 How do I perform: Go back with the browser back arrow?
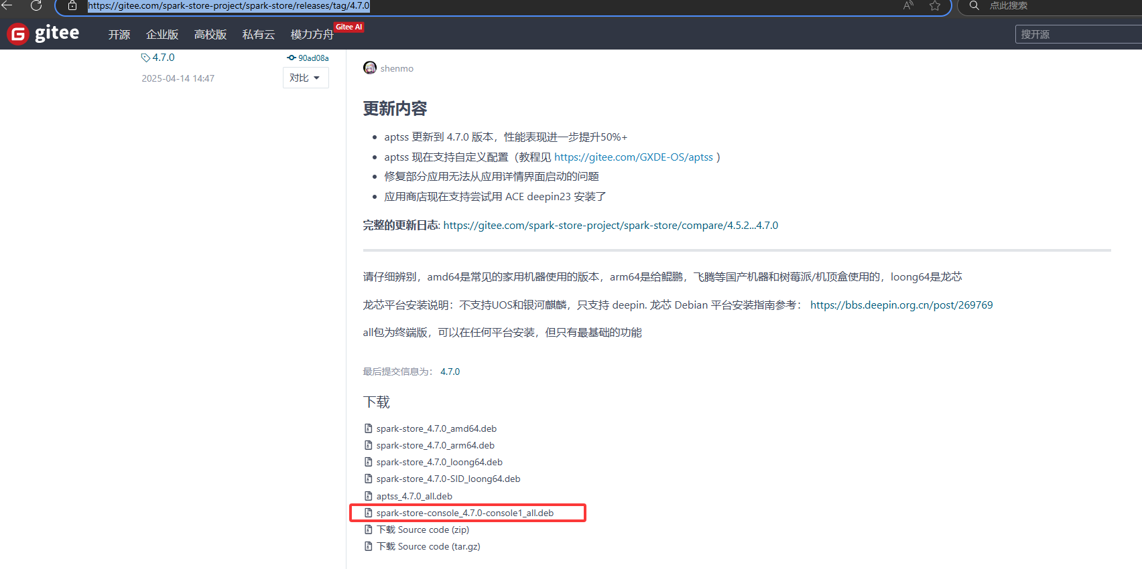(7, 5)
